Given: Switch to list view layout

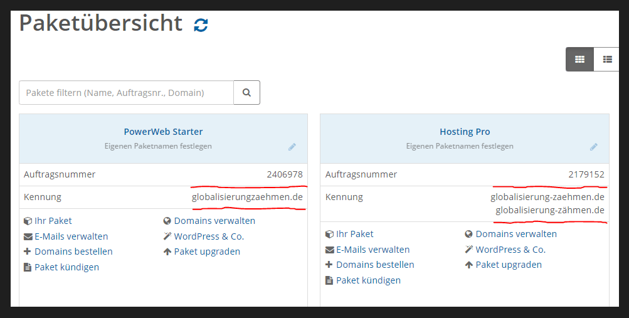Looking at the screenshot, I should (x=606, y=60).
